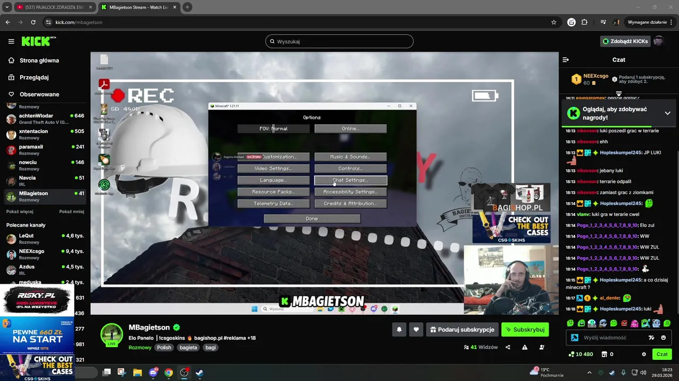The height and width of the screenshot is (381, 679).
Task: Open Steam from the Windows taskbar
Action: [199, 373]
